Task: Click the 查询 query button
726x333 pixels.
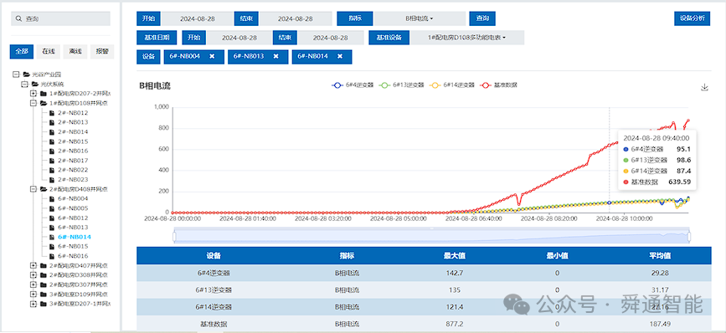Action: 482,18
